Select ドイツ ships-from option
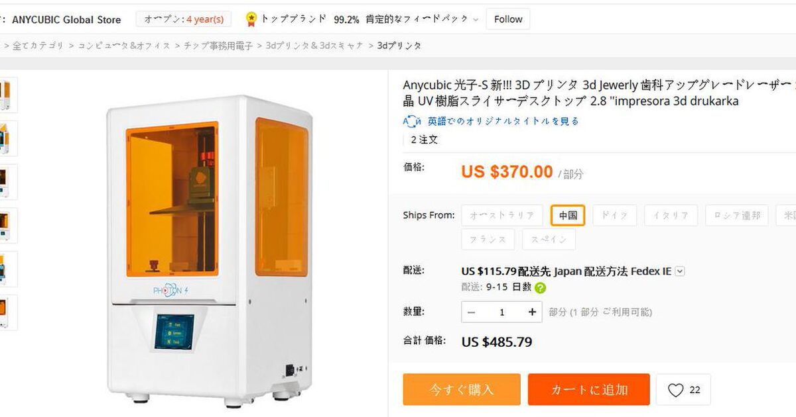Image resolution: width=796 pixels, height=417 pixels. [x=614, y=215]
